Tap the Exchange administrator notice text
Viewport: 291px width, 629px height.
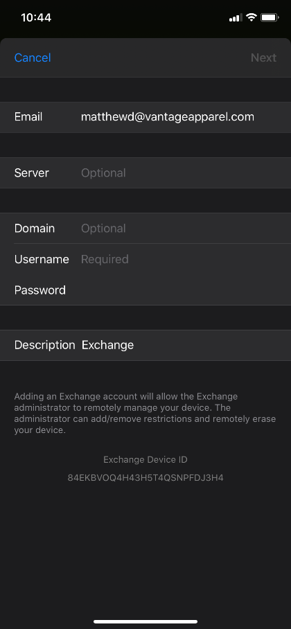145,413
